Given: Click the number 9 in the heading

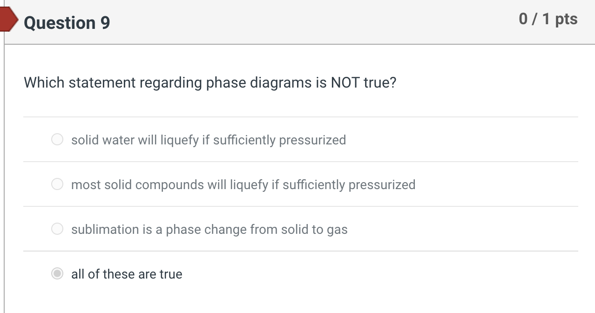Looking at the screenshot, I should pyautogui.click(x=104, y=22).
